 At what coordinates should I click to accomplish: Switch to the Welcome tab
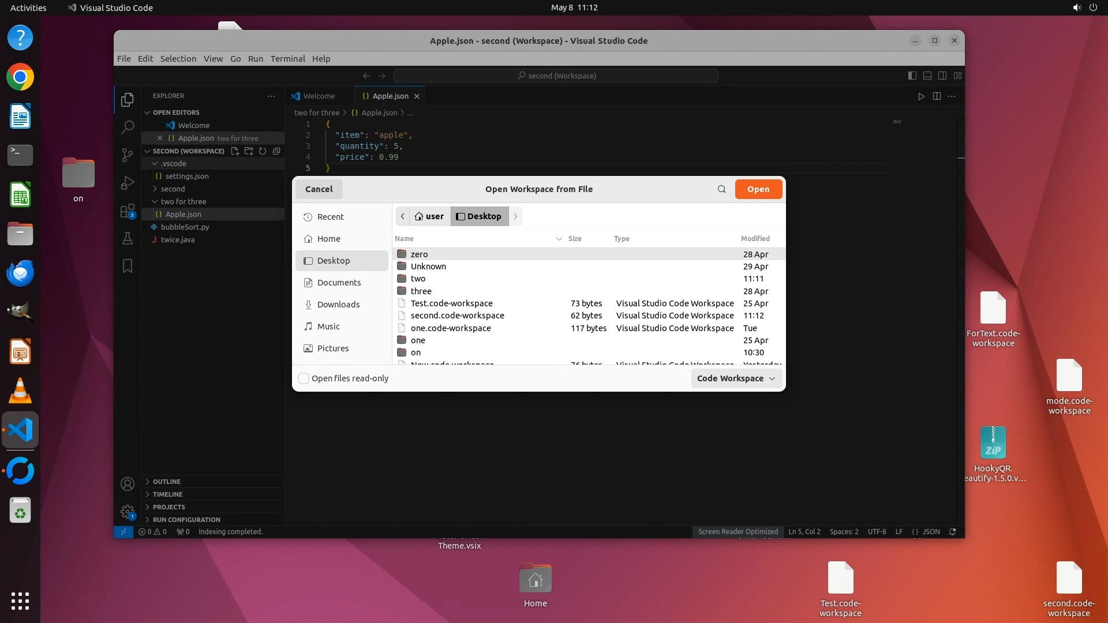pos(319,96)
